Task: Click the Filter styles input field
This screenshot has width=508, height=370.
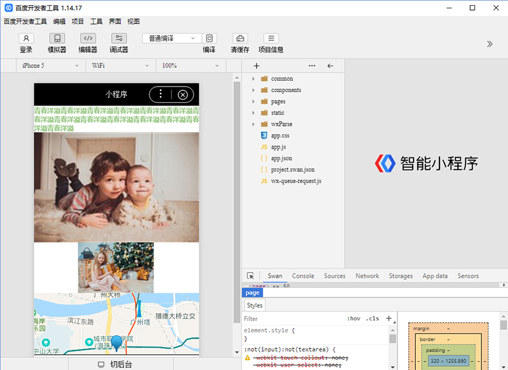Action: (292, 319)
